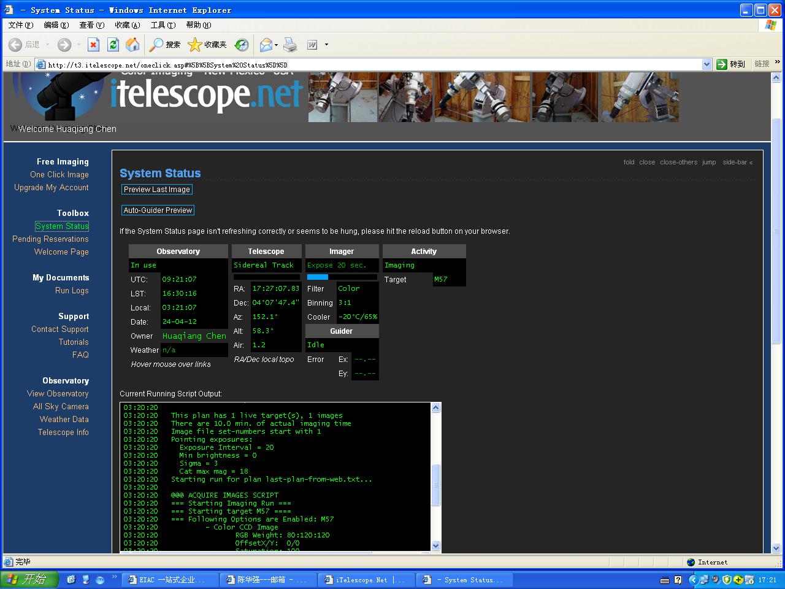The height and width of the screenshot is (589, 785).
Task: Click the 'close' panel control
Action: (x=647, y=163)
